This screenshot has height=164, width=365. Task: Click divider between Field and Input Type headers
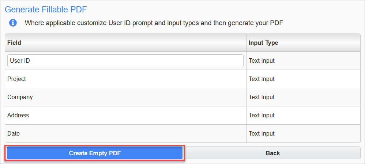pyautogui.click(x=246, y=43)
